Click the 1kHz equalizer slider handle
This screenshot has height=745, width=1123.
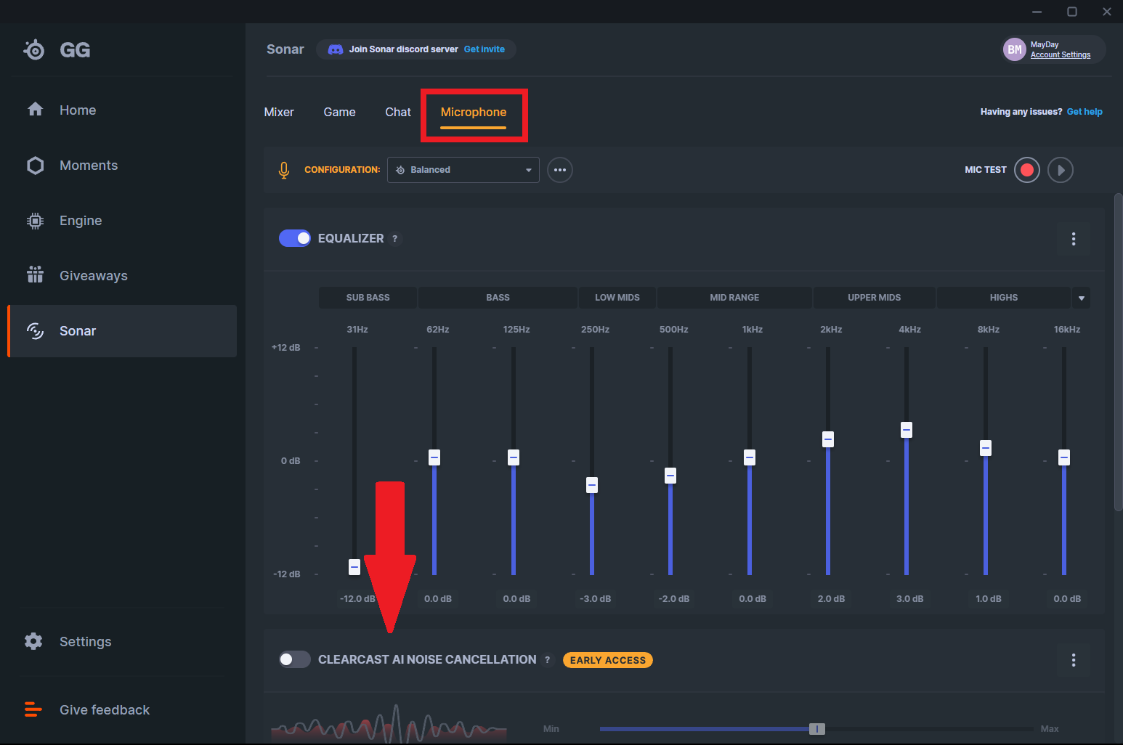point(750,457)
